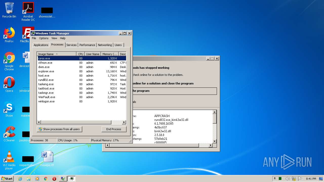Screen dimensions: 324x182
Task: Click the Start button
Action: 7,179
